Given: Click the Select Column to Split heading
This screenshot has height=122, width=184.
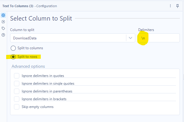Looking at the screenshot, I should 41,18.
